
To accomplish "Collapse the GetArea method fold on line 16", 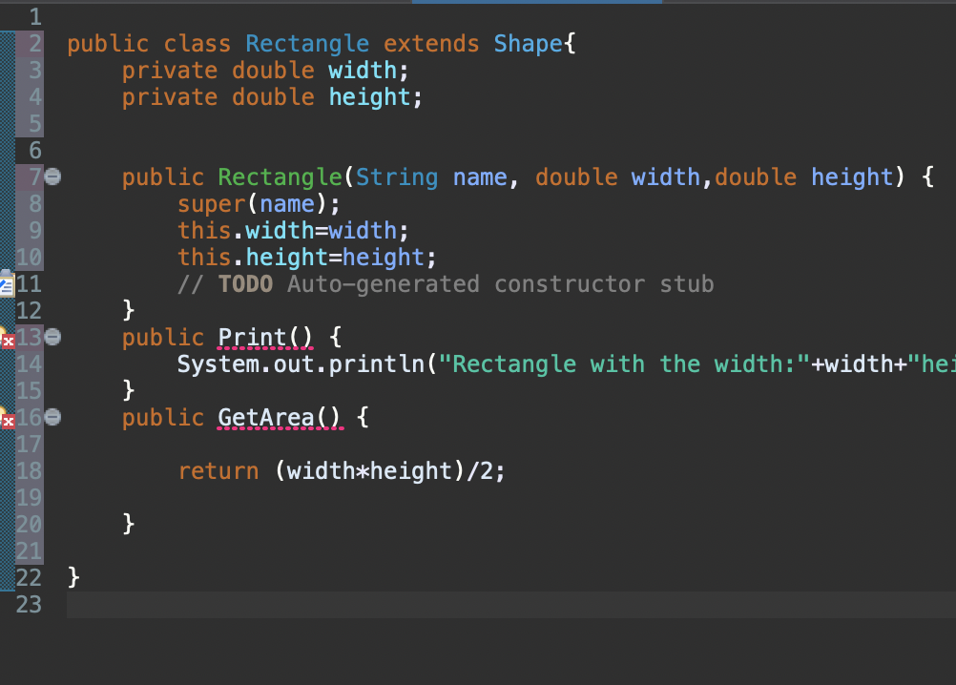I will point(52,417).
